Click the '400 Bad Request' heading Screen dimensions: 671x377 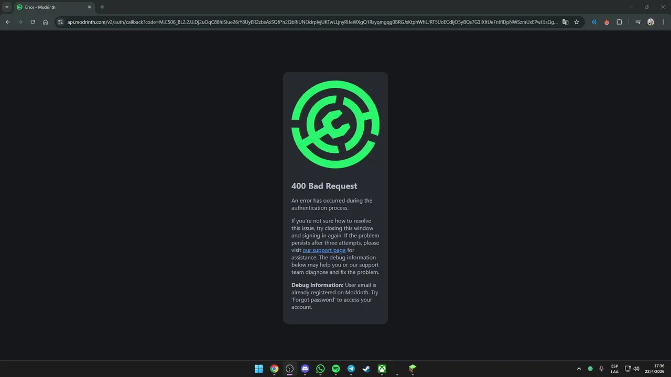(324, 186)
